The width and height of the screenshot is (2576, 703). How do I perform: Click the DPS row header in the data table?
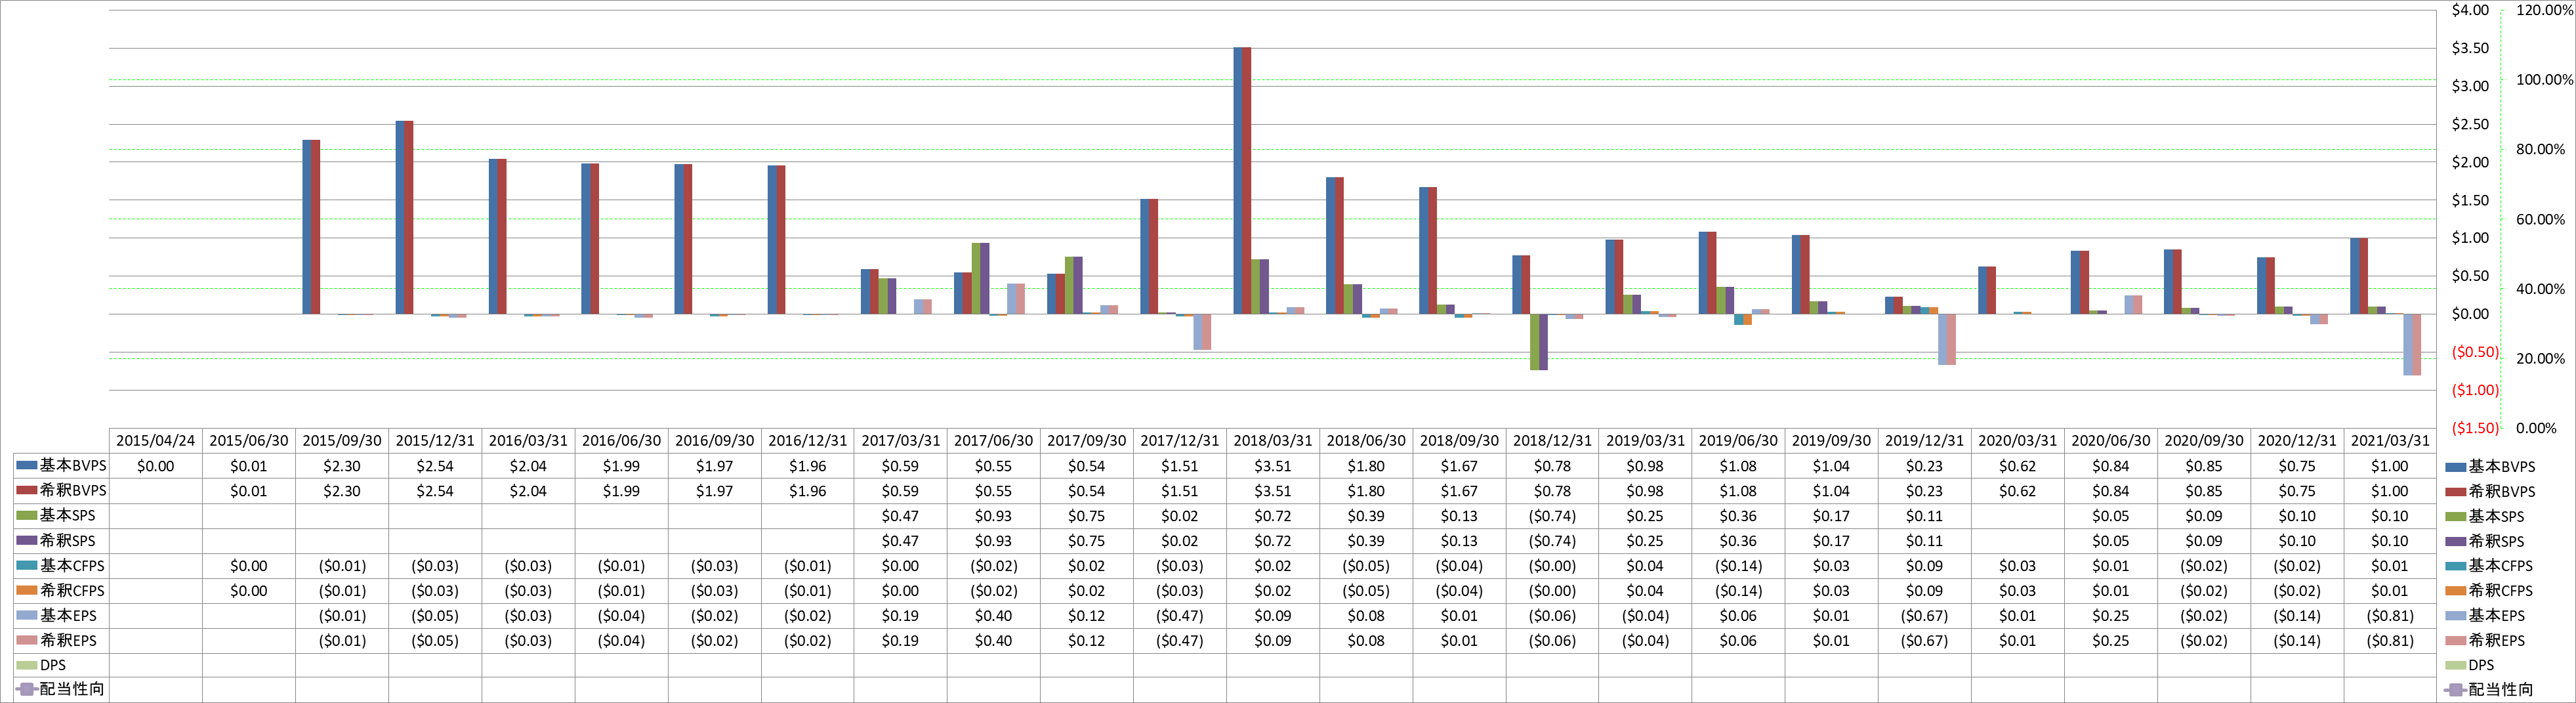pyautogui.click(x=60, y=665)
